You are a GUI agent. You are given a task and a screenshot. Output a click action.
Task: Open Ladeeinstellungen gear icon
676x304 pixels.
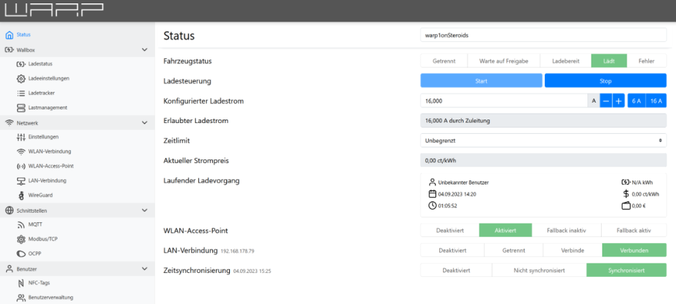[20, 78]
